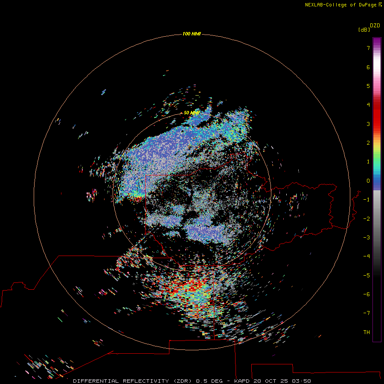Click the colorbar value 1 label
384x384 pixels.
[x=368, y=162]
